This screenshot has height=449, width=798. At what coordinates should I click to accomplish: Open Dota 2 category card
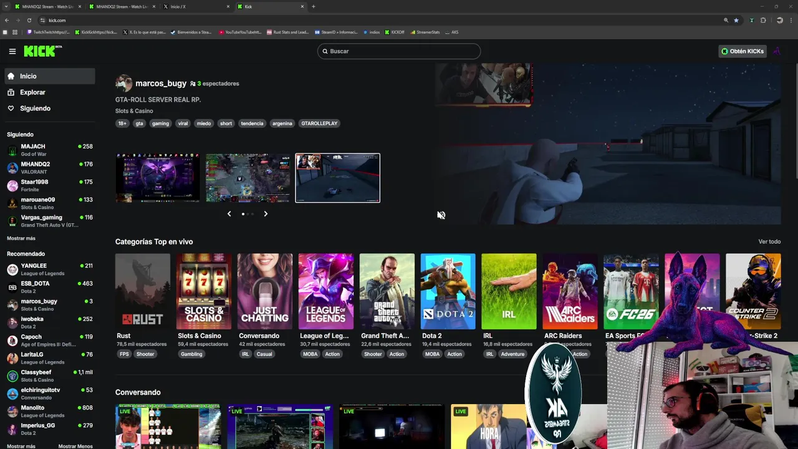448,291
